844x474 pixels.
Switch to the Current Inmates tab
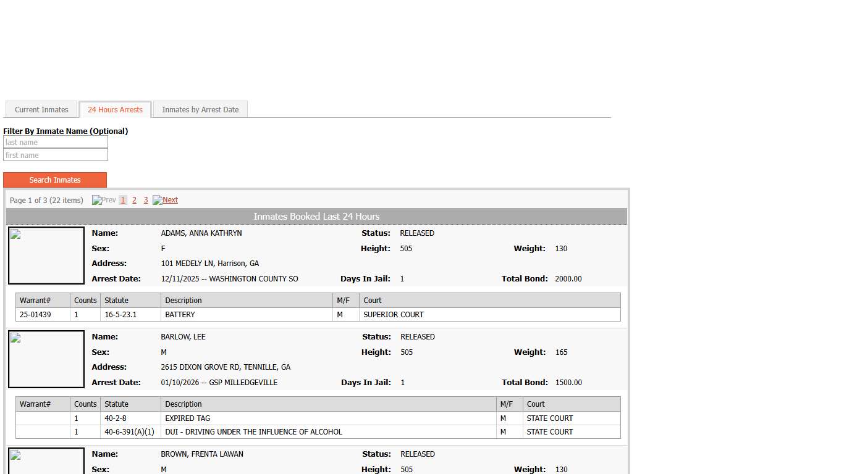click(x=41, y=109)
